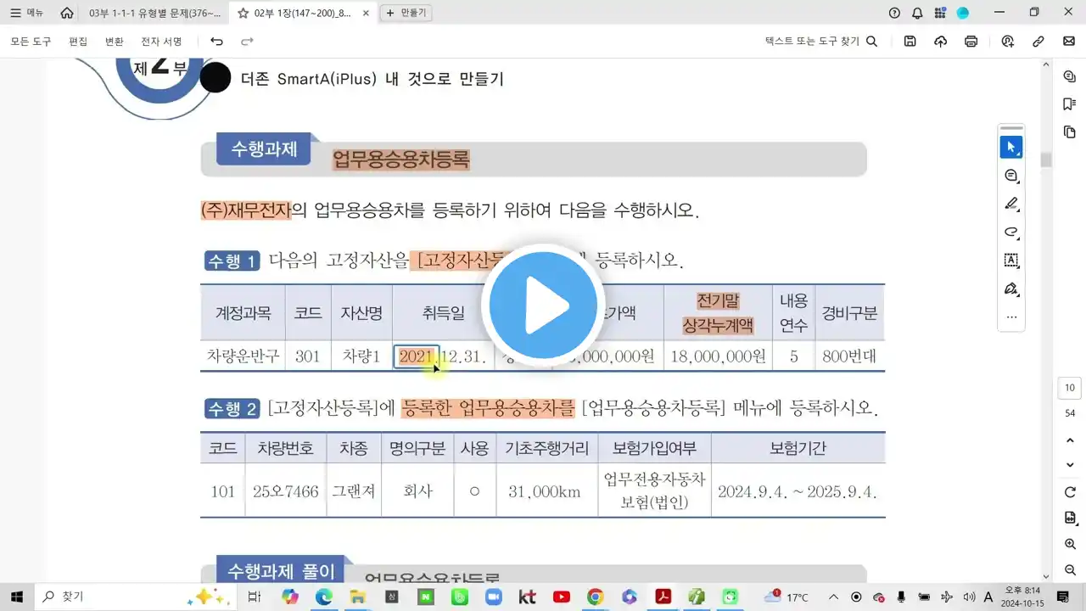Screen dimensions: 1086x611
Task: Save the document with the disk icon
Action: [910, 41]
